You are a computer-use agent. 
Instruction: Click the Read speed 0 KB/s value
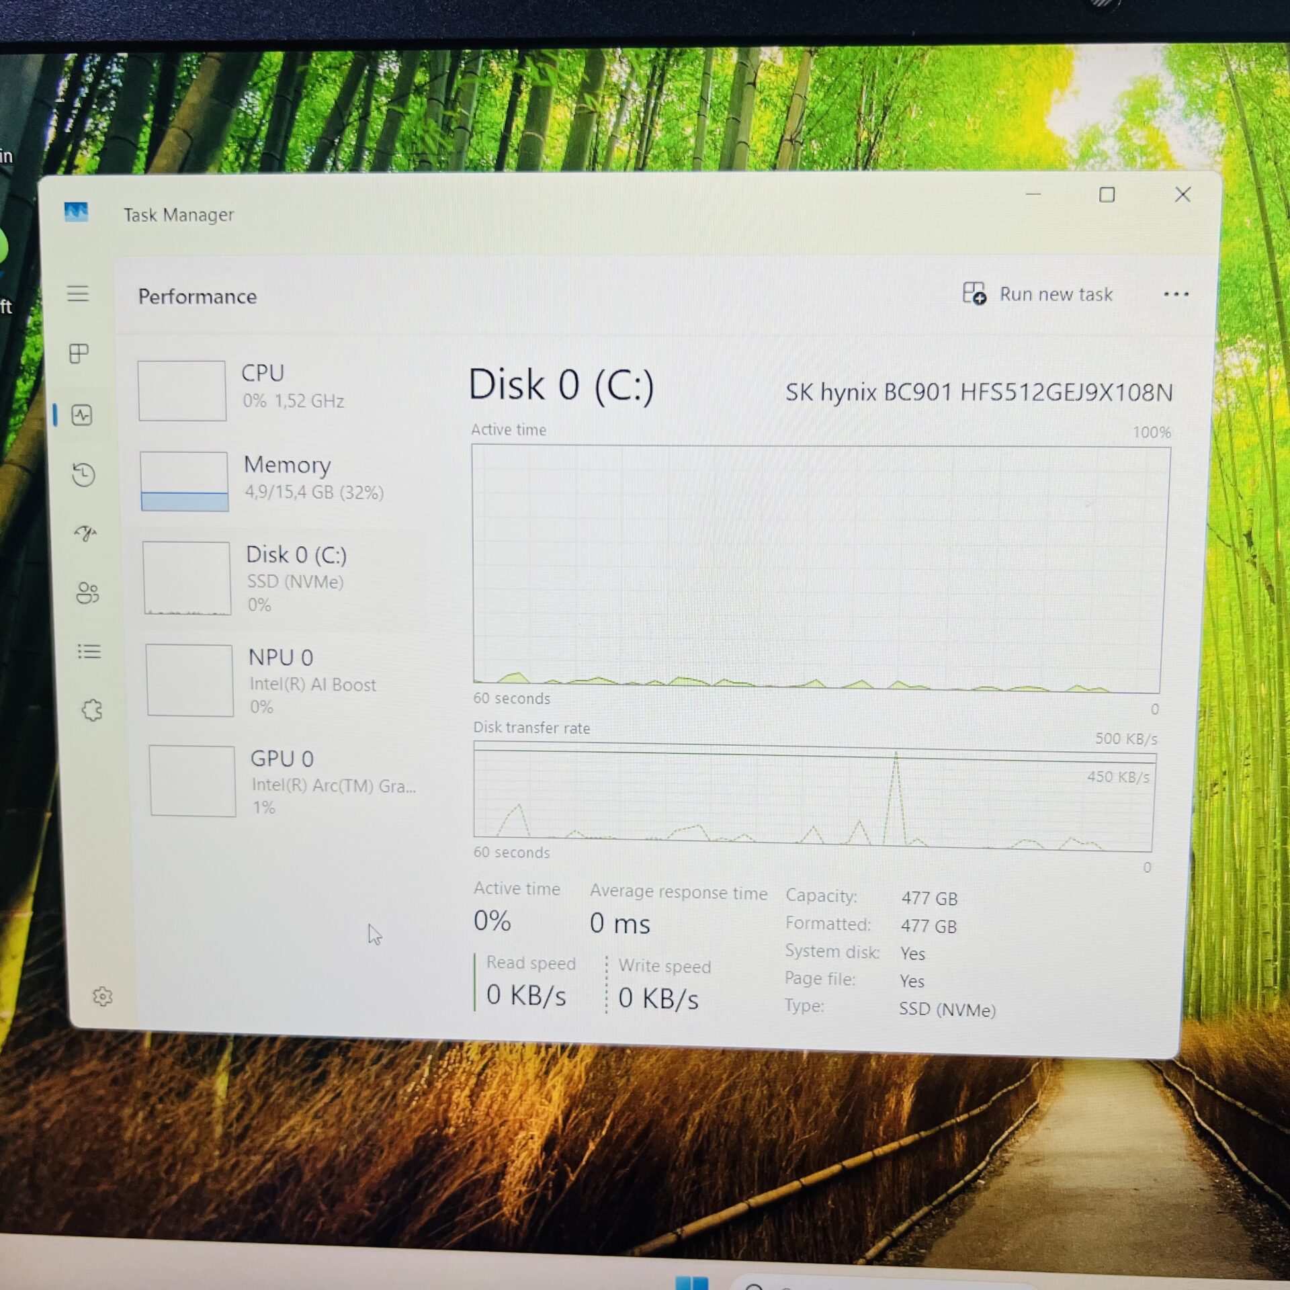(526, 995)
